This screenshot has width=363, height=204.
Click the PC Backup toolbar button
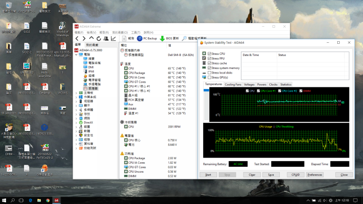click(x=147, y=38)
